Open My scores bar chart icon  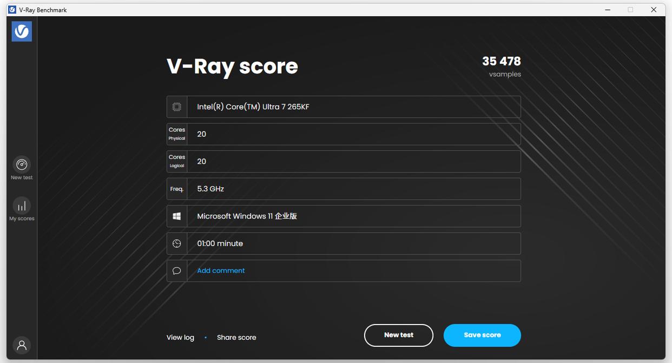click(22, 206)
